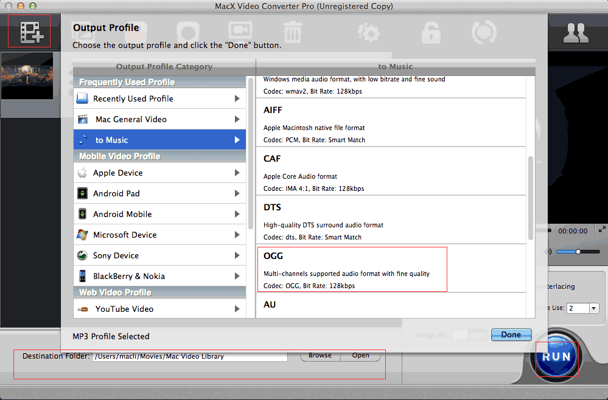The image size is (608, 400).
Task: Choose the AU audio profile
Action: click(x=391, y=306)
